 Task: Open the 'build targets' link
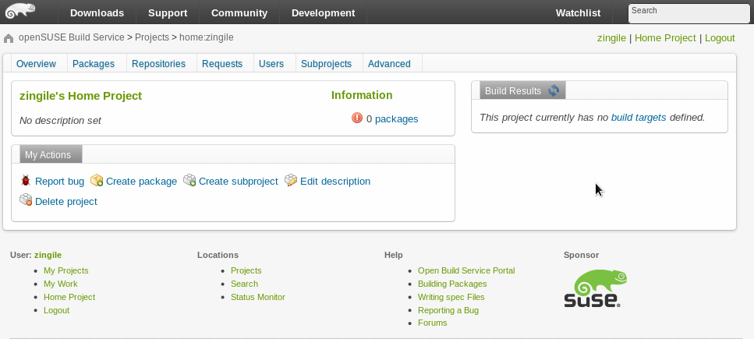(639, 117)
